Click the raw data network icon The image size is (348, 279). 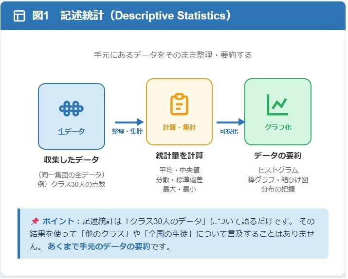[72, 109]
